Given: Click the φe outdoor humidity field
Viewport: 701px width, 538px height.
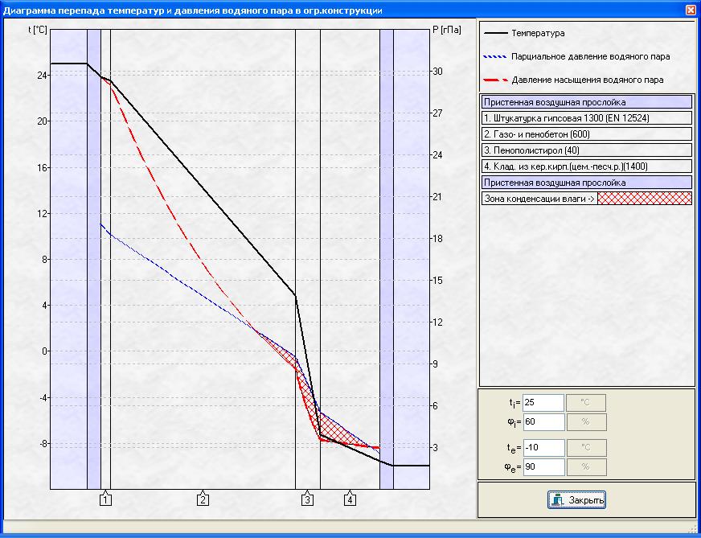Looking at the screenshot, I should click(543, 467).
